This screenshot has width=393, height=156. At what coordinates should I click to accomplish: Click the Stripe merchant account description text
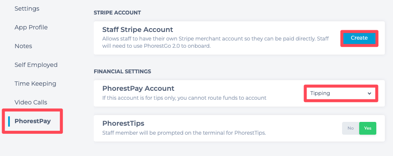point(215,43)
